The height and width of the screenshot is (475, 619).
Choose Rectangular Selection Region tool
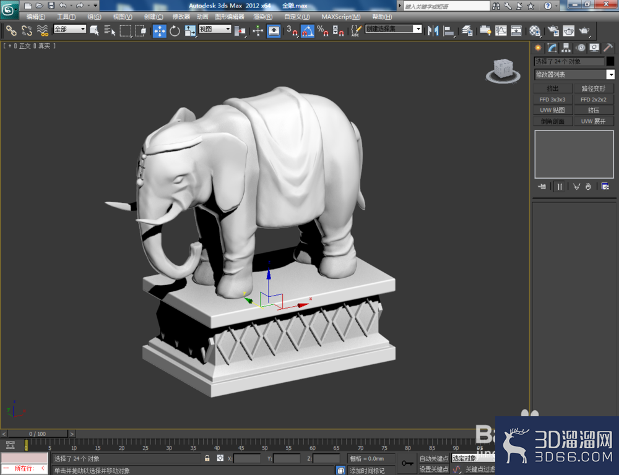(x=126, y=30)
